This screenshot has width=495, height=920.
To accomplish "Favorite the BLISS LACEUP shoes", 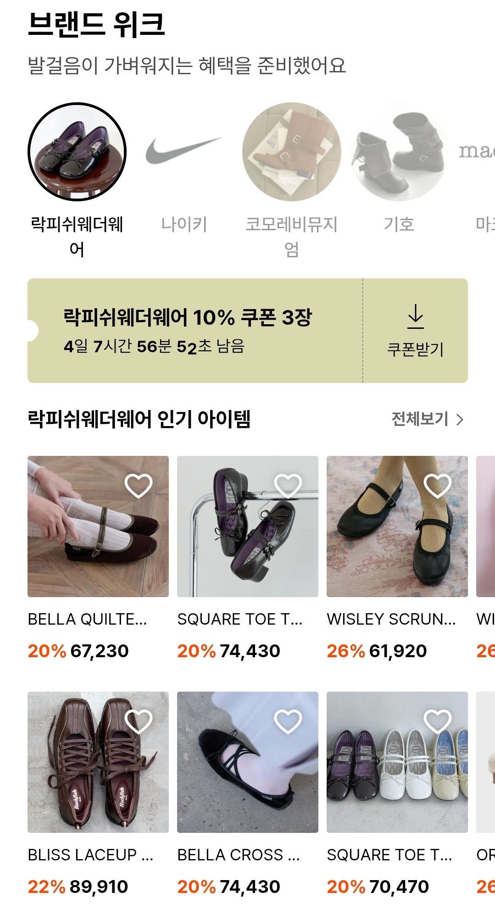I will 139,721.
